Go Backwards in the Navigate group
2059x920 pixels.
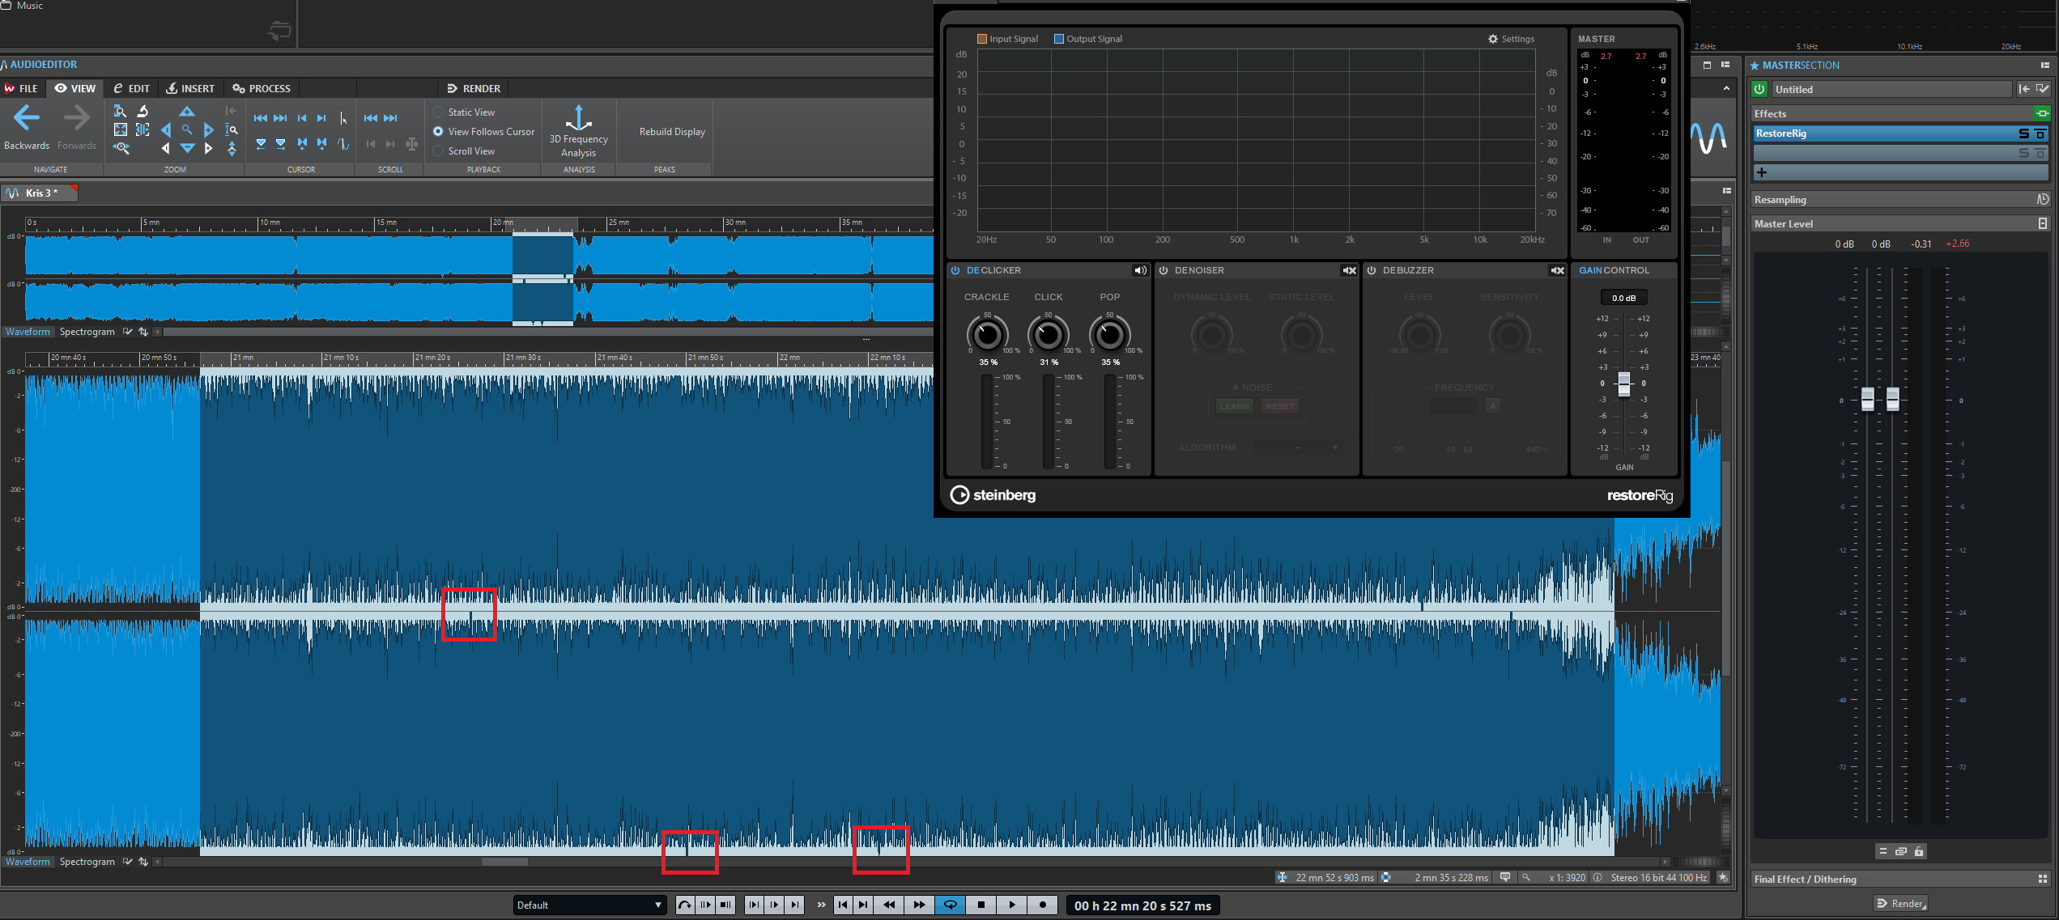point(27,128)
